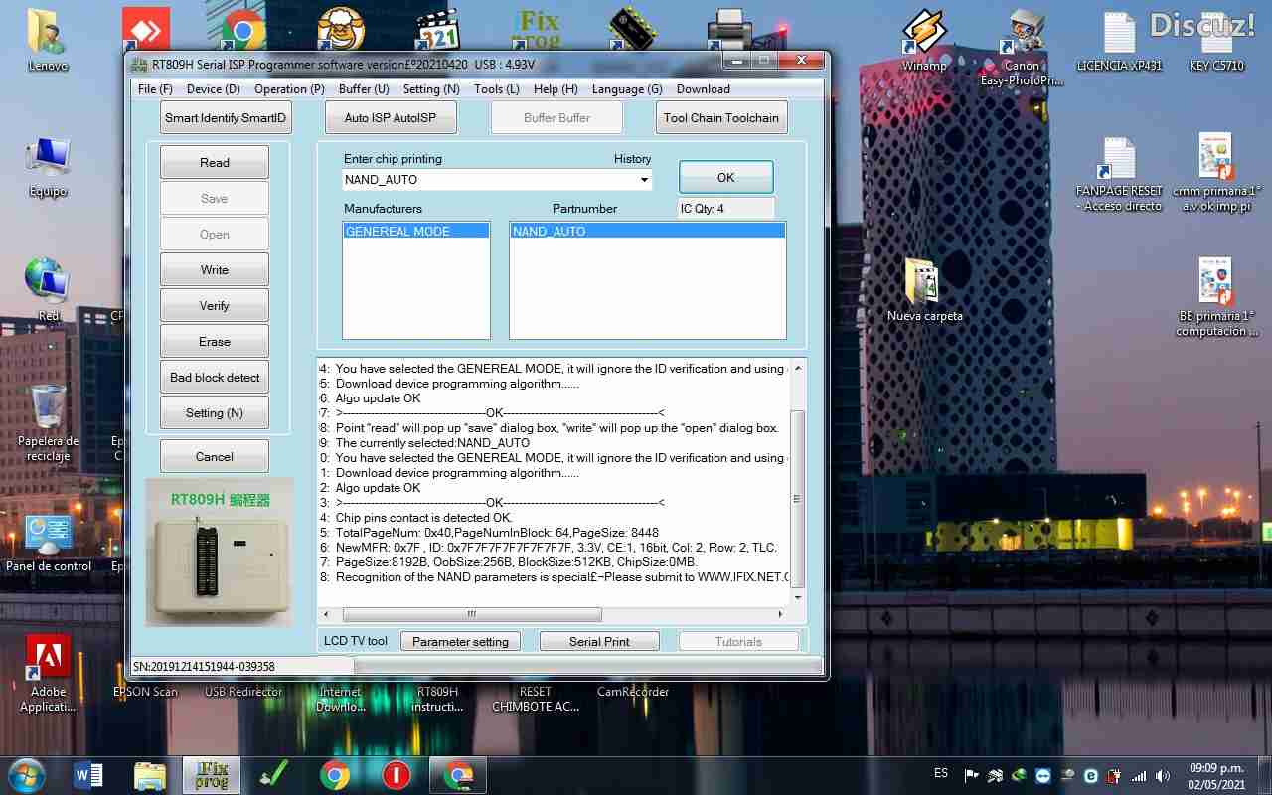This screenshot has width=1272, height=795.
Task: Open the File Explorer taskbar icon
Action: click(149, 775)
